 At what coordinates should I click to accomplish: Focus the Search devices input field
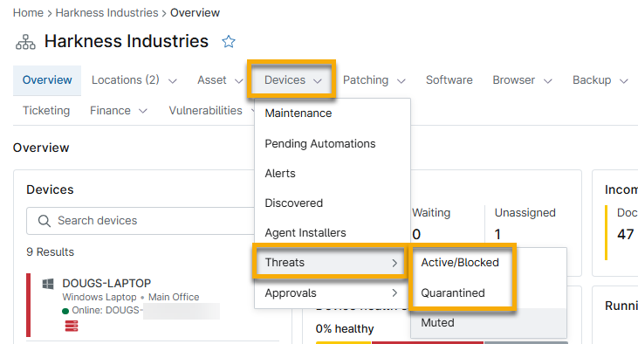coord(141,221)
